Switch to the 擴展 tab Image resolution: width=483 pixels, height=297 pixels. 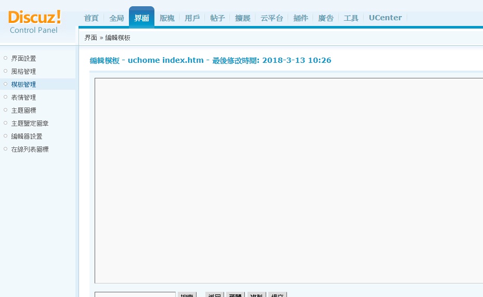242,18
